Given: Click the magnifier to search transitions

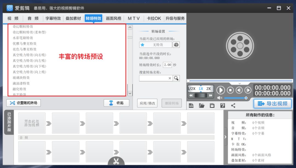Looking at the screenshot, I should point(177,78).
